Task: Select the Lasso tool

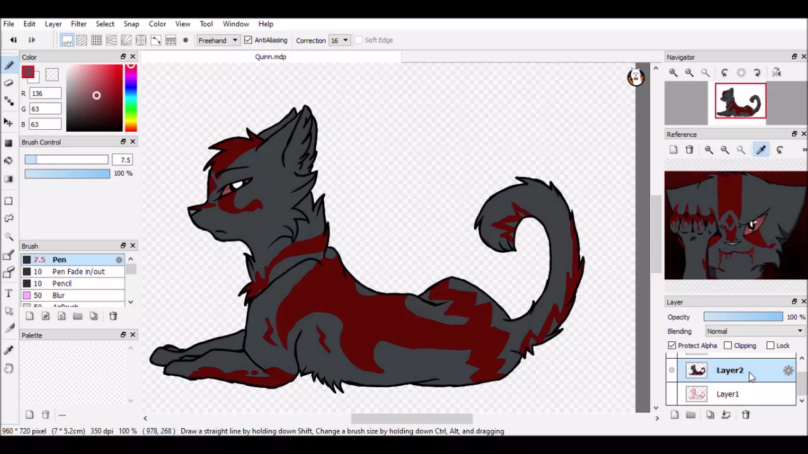Action: (9, 218)
